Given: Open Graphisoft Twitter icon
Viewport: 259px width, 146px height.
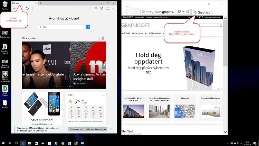Looking at the screenshot, I should [x=200, y=17].
